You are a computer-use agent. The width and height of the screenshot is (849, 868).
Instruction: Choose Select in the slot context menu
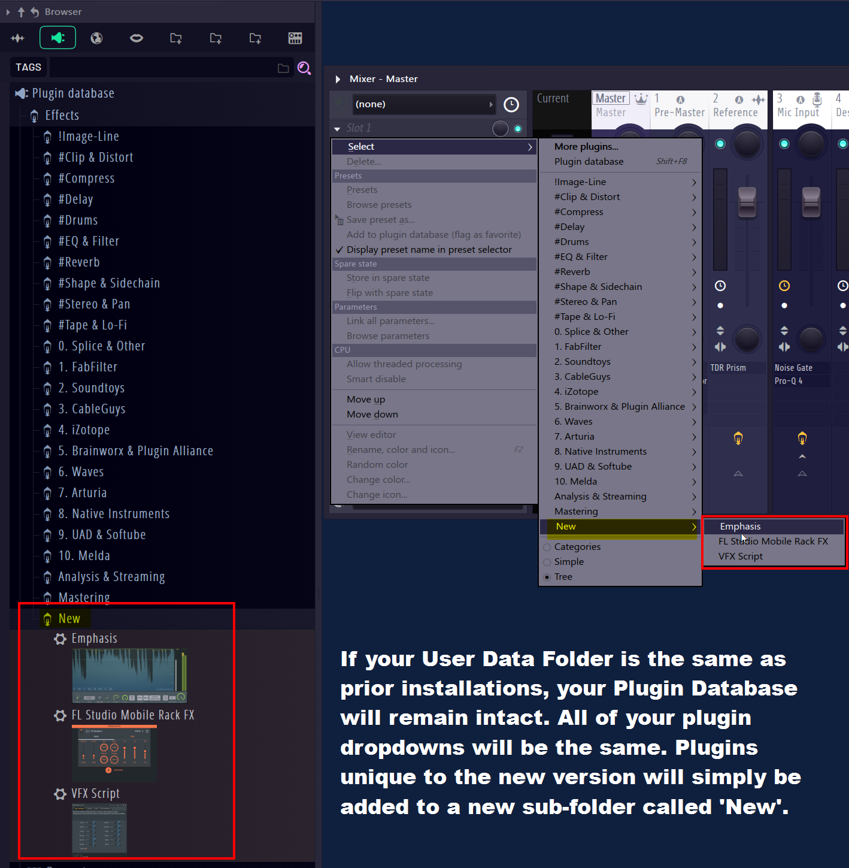(434, 147)
